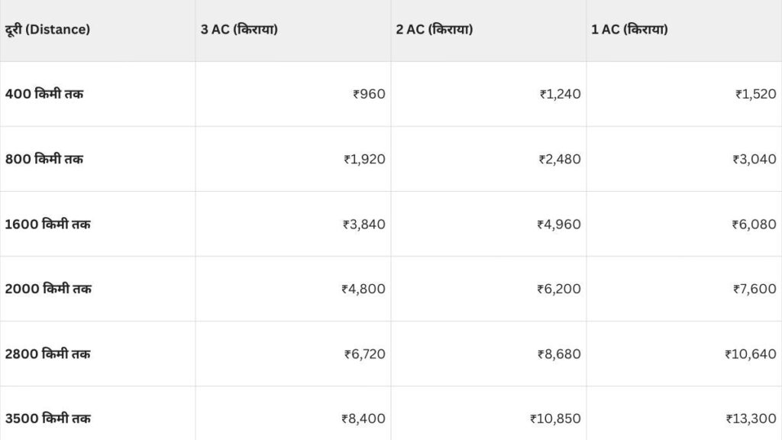
Task: Click the ₹3,040 fare cell
Action: 755,159
